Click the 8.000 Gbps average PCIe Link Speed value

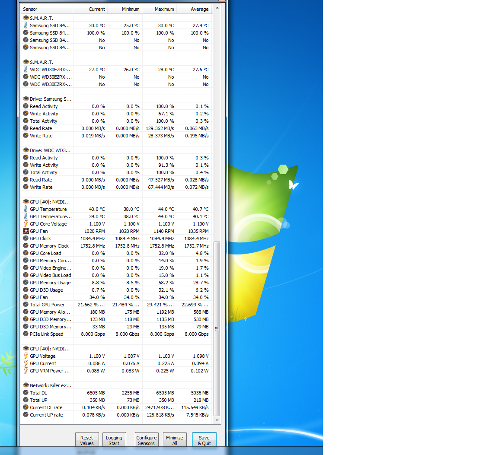click(197, 334)
